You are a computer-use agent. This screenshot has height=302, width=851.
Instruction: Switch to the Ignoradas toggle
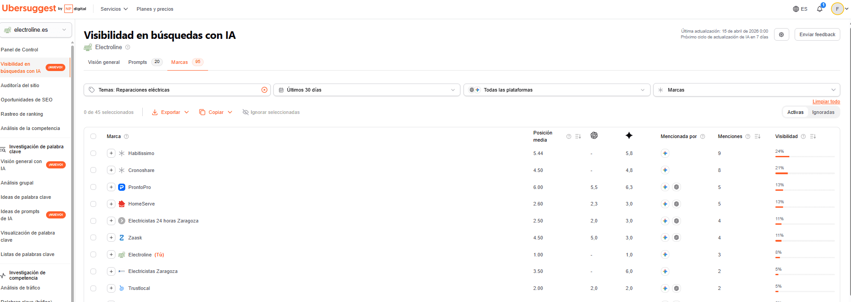point(823,112)
